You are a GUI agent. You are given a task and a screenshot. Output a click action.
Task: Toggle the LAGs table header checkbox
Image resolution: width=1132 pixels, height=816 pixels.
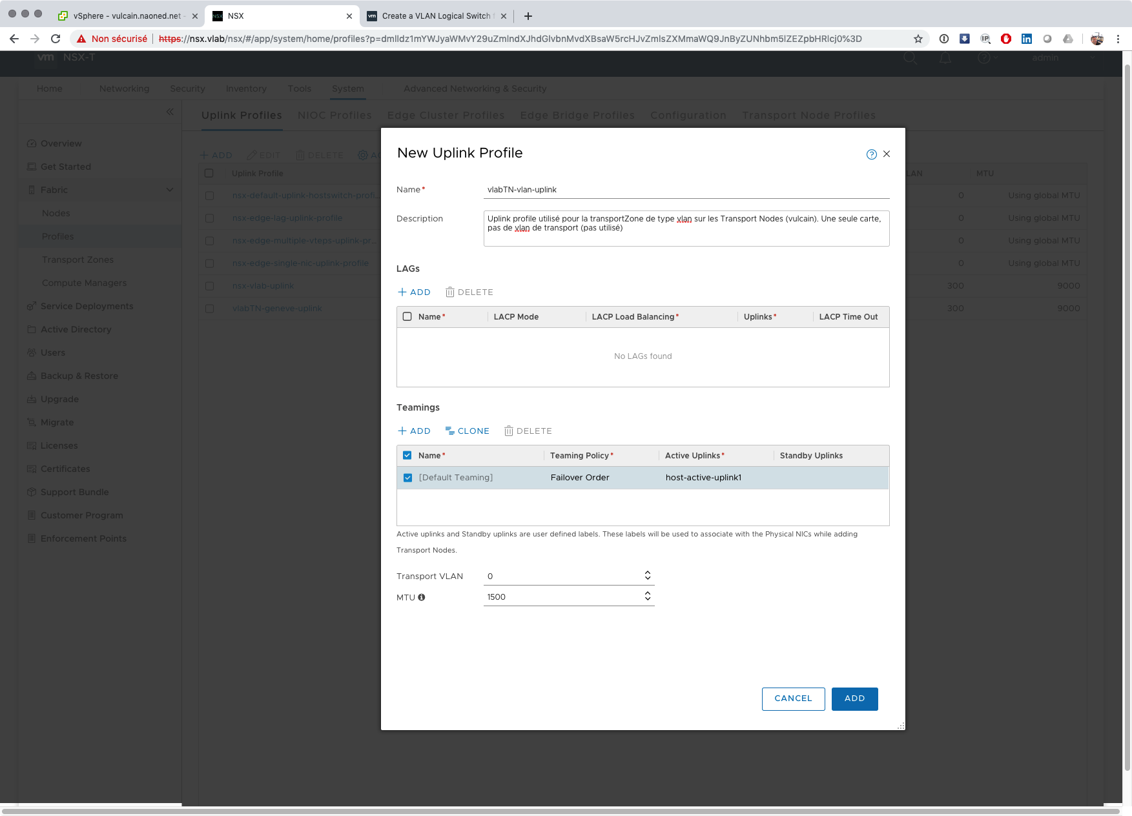pyautogui.click(x=407, y=317)
